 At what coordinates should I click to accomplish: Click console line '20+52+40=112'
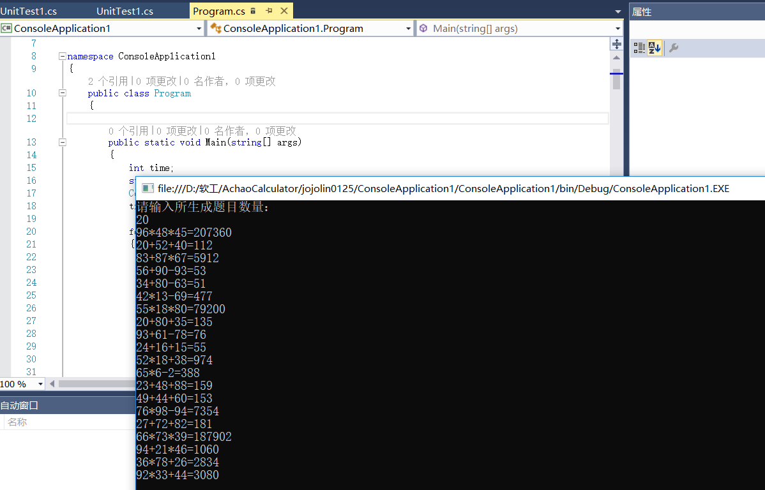coord(174,245)
